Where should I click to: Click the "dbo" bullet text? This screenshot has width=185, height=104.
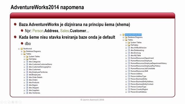click(28, 44)
